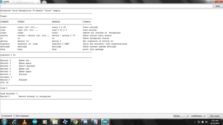Screen dimensions: 223x125
Task: Open VLC media player cone icon
Action: click(25, 122)
